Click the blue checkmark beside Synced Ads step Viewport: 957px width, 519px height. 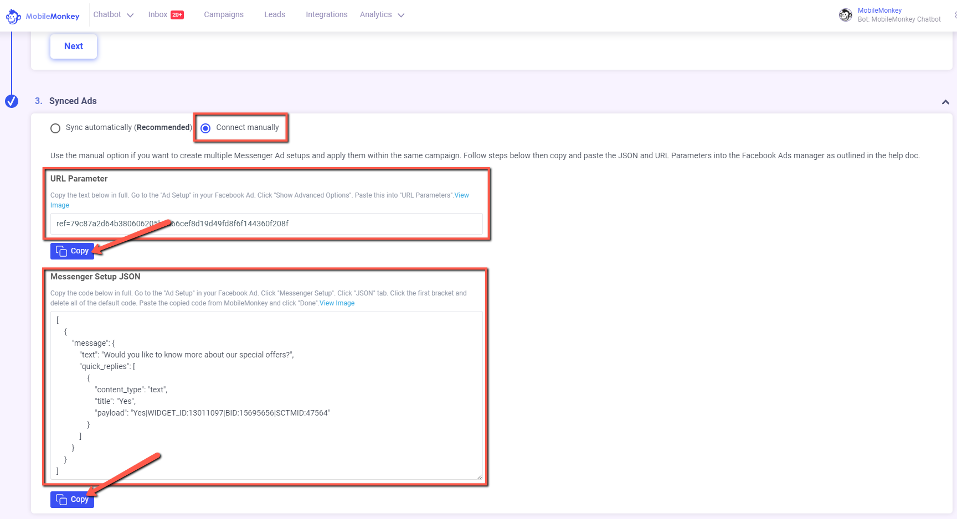[12, 102]
